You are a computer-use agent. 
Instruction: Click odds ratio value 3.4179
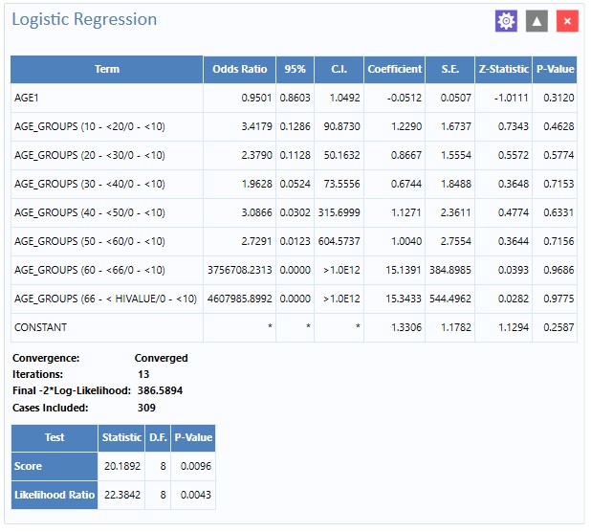[256, 126]
